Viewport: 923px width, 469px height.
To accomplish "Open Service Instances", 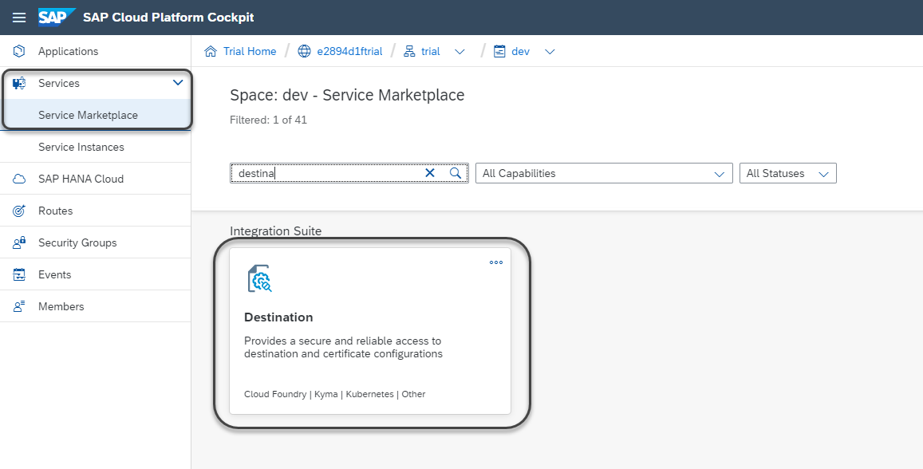I will tap(96, 147).
